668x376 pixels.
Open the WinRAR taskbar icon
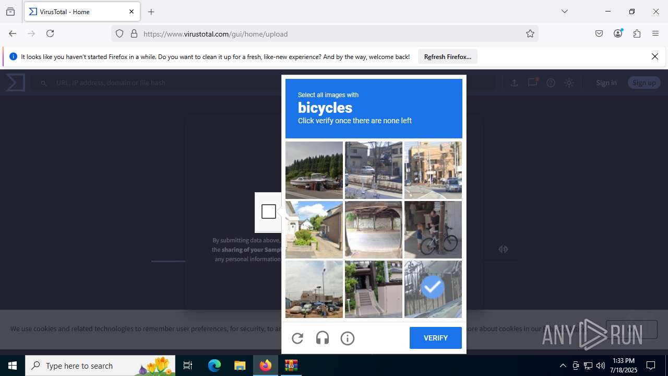pos(291,366)
